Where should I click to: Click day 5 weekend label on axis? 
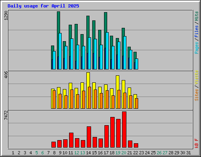click(x=37, y=153)
